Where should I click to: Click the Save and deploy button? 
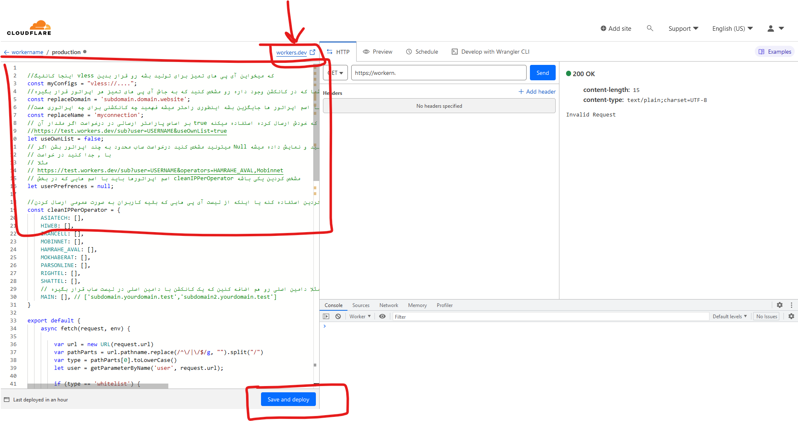click(x=288, y=399)
